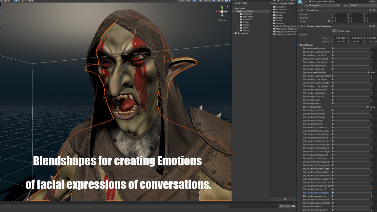Screen dimensions: 377x212
Task: Select Prefab folder in project tree
Action: coord(246,22)
